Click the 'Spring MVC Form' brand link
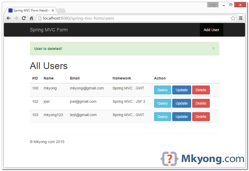Viewport: 249px width, 171px height. tap(49, 30)
